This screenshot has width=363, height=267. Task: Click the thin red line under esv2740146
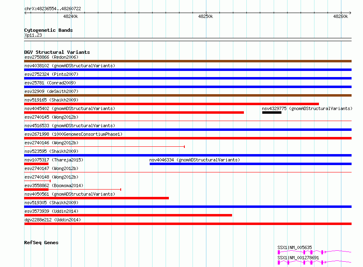104,147
